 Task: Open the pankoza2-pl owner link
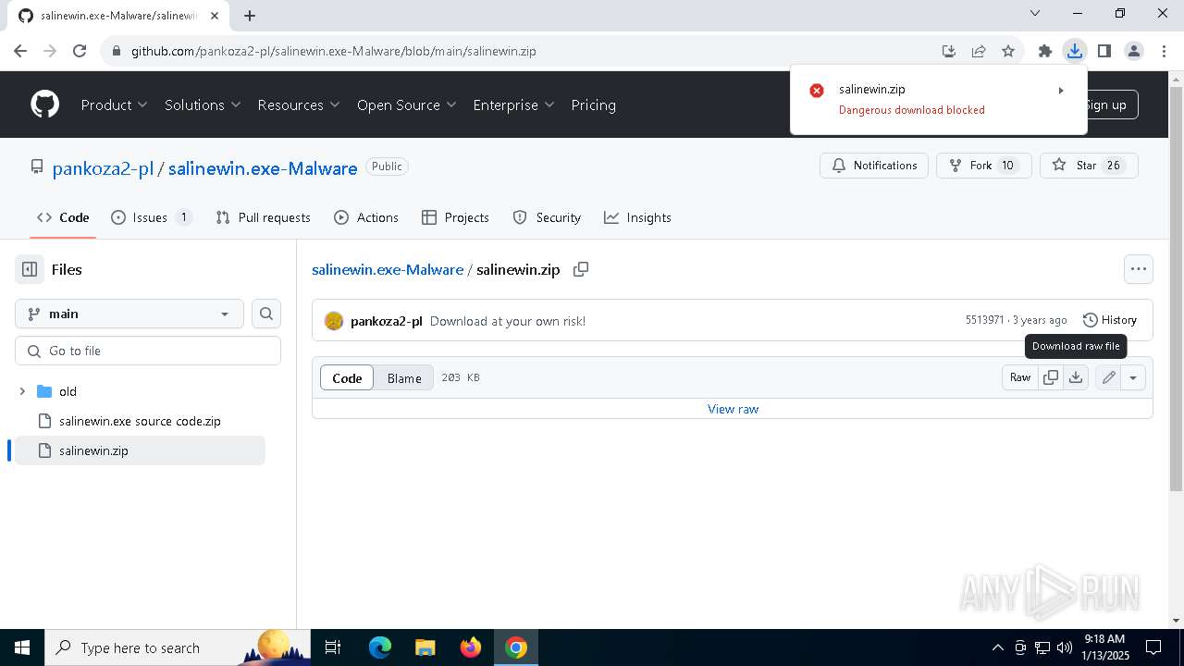point(103,168)
